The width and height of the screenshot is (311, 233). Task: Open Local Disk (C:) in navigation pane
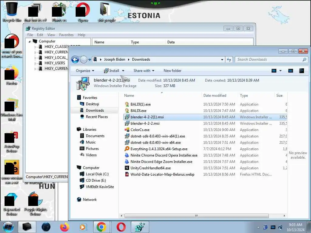coord(97,174)
